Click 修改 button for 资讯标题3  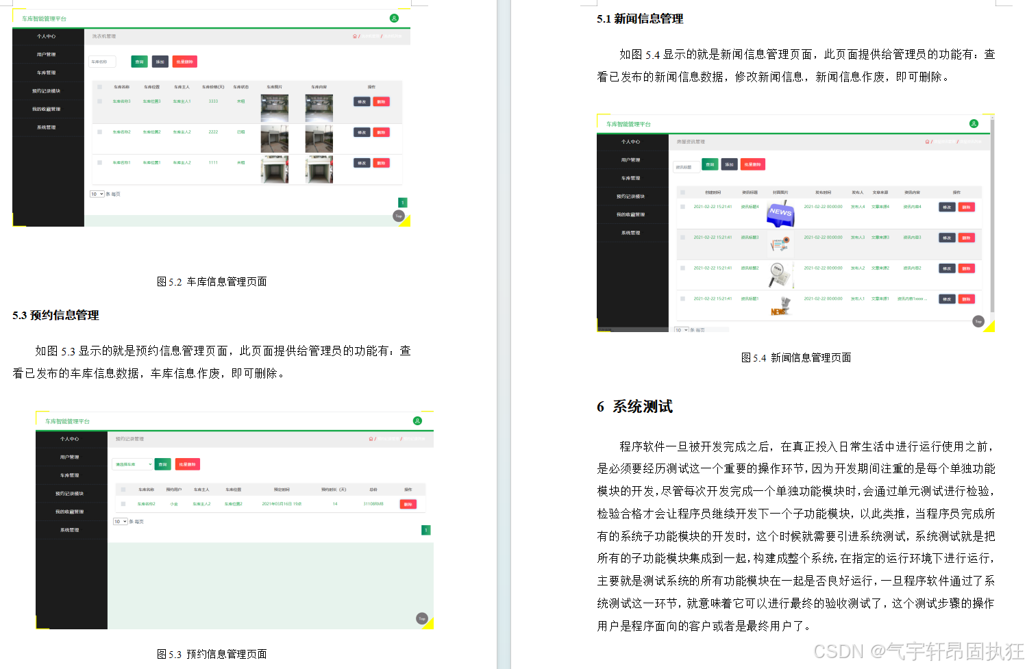(947, 238)
